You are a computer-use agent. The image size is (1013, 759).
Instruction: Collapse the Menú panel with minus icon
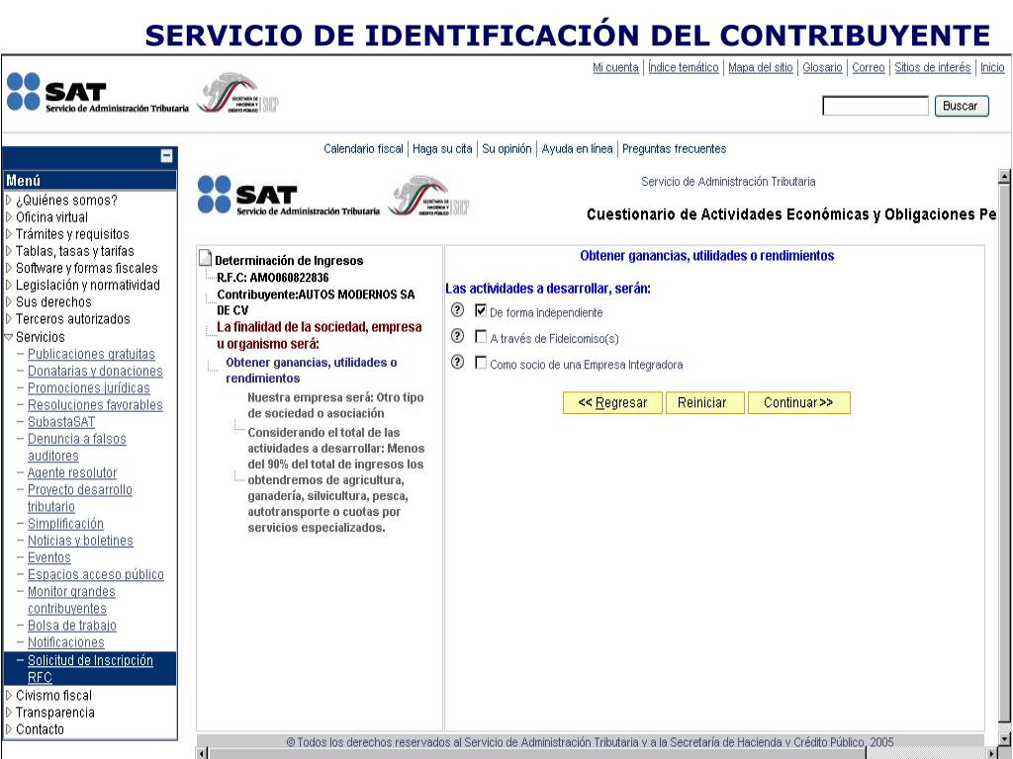pyautogui.click(x=166, y=155)
